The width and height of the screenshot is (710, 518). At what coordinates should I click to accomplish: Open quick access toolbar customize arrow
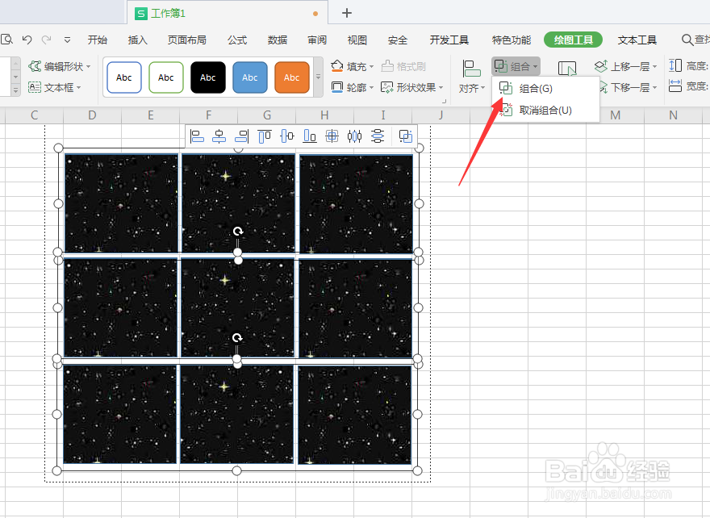pos(67,40)
